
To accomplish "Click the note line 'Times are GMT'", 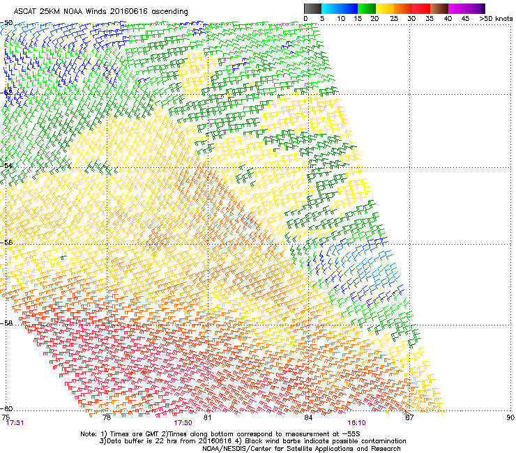I will 135,434.
